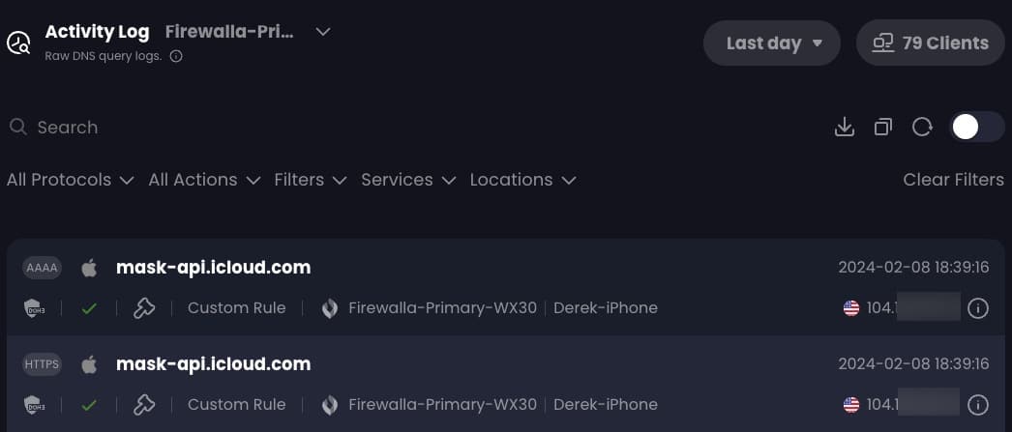
Task: Expand the Filters menu
Action: click(x=311, y=180)
